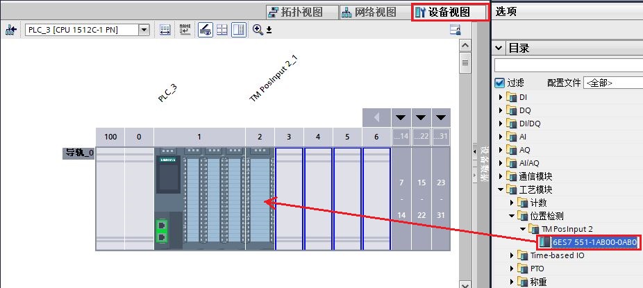Click the show module width icon in the toolbar
The image size is (643, 288).
165,30
